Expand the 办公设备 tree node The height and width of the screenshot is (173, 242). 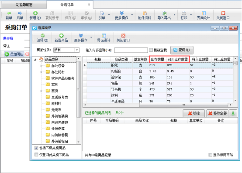click(x=41, y=66)
